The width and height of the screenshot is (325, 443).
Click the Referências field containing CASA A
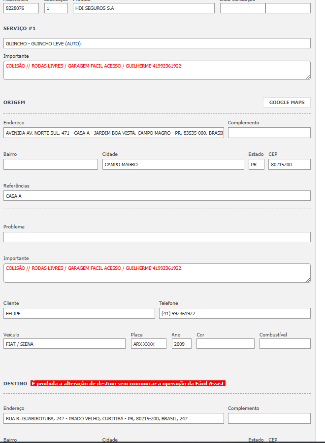coord(157,196)
